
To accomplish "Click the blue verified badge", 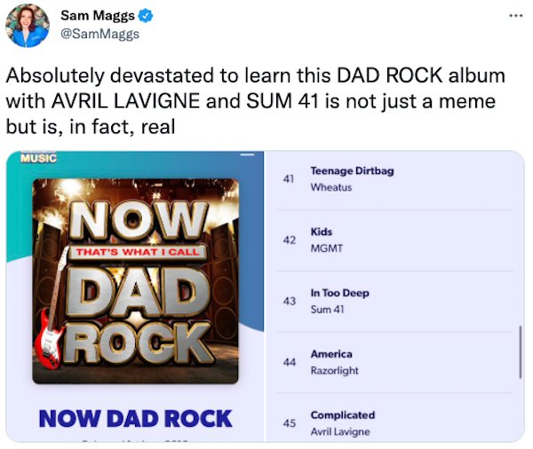I will click(146, 16).
